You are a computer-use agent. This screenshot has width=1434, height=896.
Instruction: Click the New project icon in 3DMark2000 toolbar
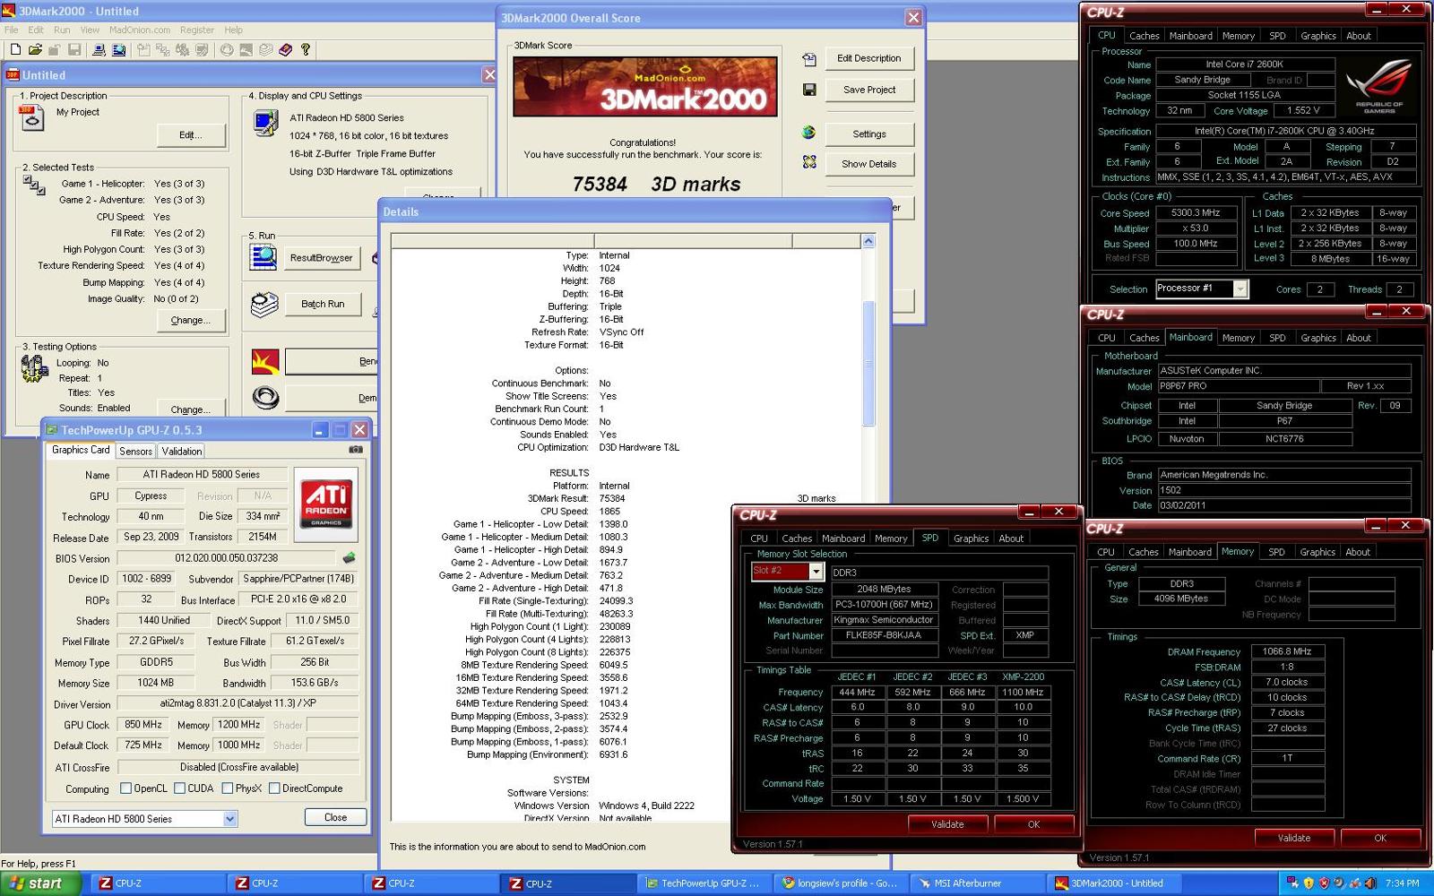point(15,50)
